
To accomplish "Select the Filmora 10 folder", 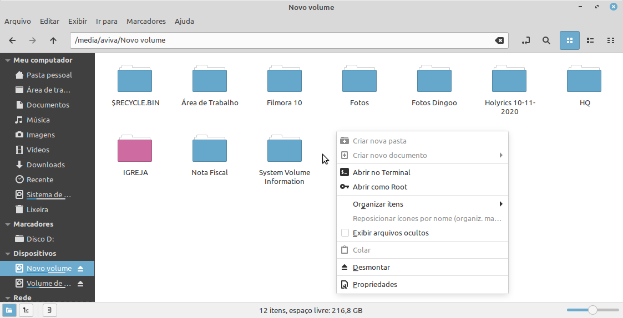I will pyautogui.click(x=285, y=86).
